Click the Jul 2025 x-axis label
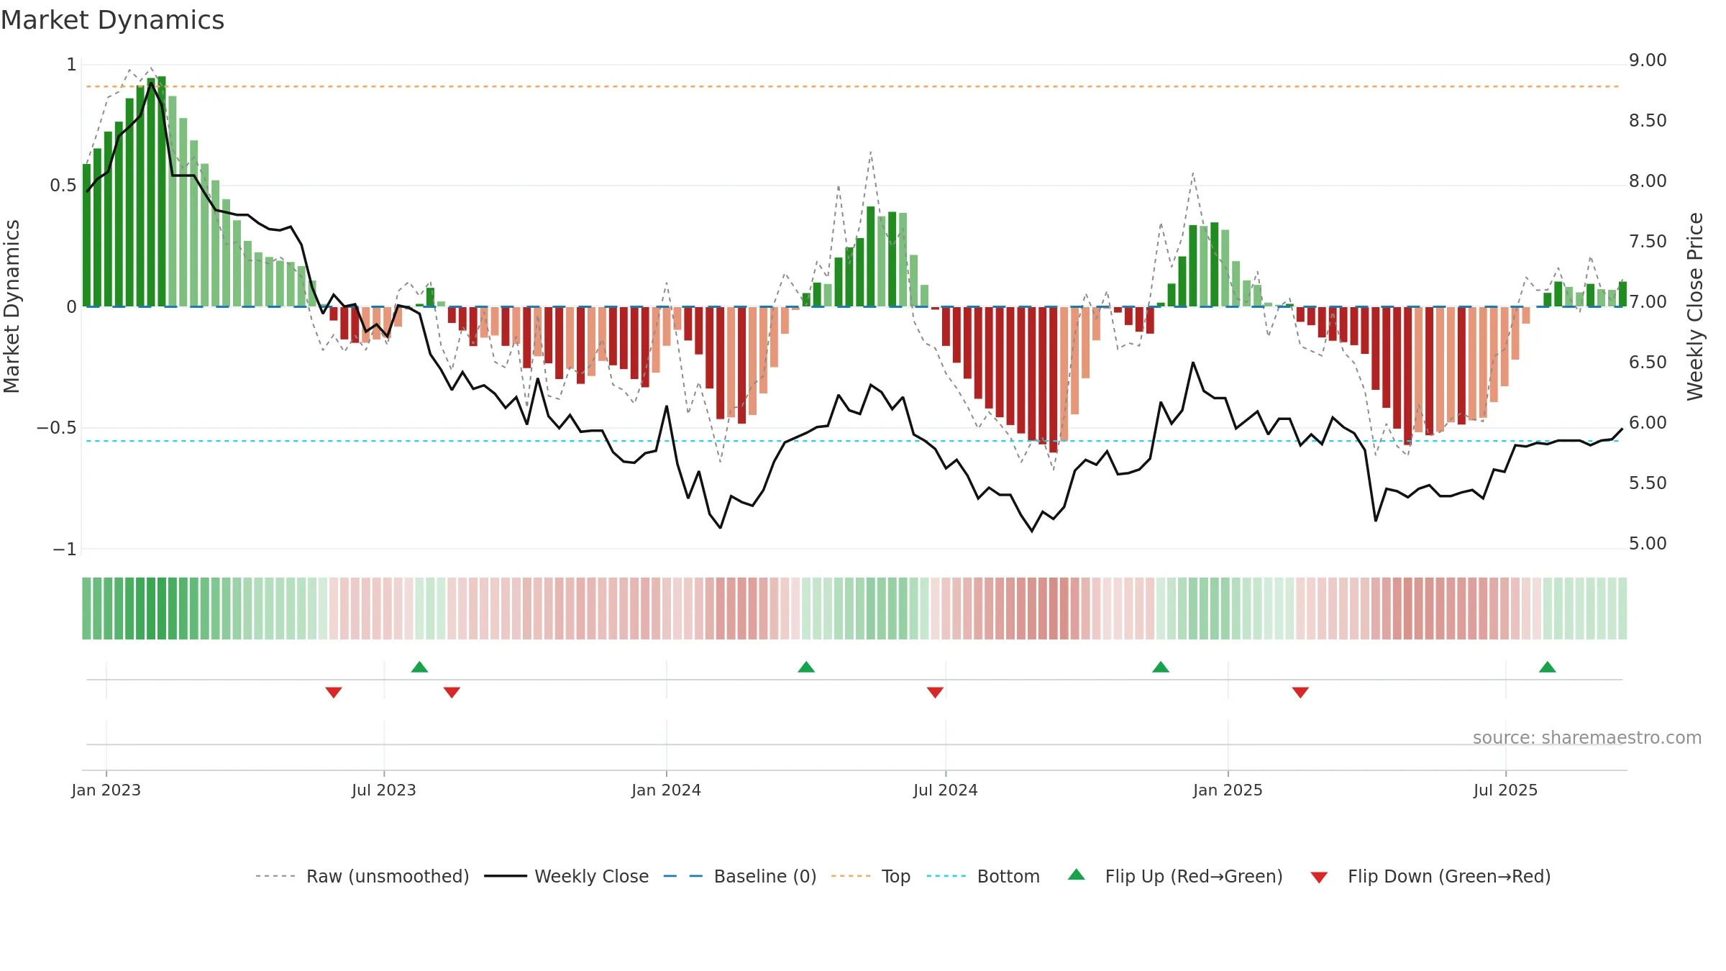1726x971 pixels. 1506,790
